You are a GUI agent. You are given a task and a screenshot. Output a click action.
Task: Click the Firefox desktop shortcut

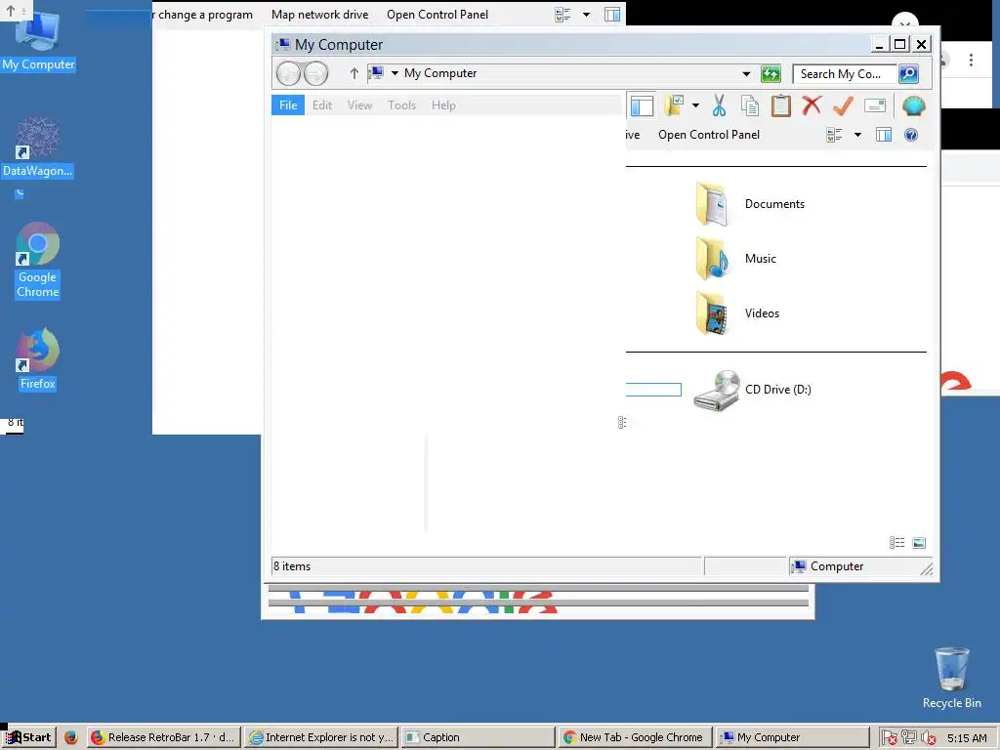(38, 359)
